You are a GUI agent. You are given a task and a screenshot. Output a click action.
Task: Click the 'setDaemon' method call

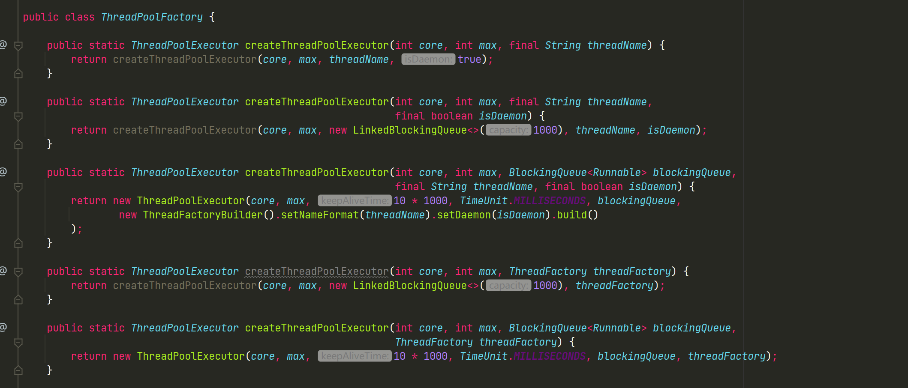point(464,215)
